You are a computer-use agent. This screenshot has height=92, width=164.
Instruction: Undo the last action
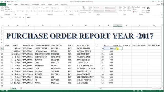click(8, 2)
